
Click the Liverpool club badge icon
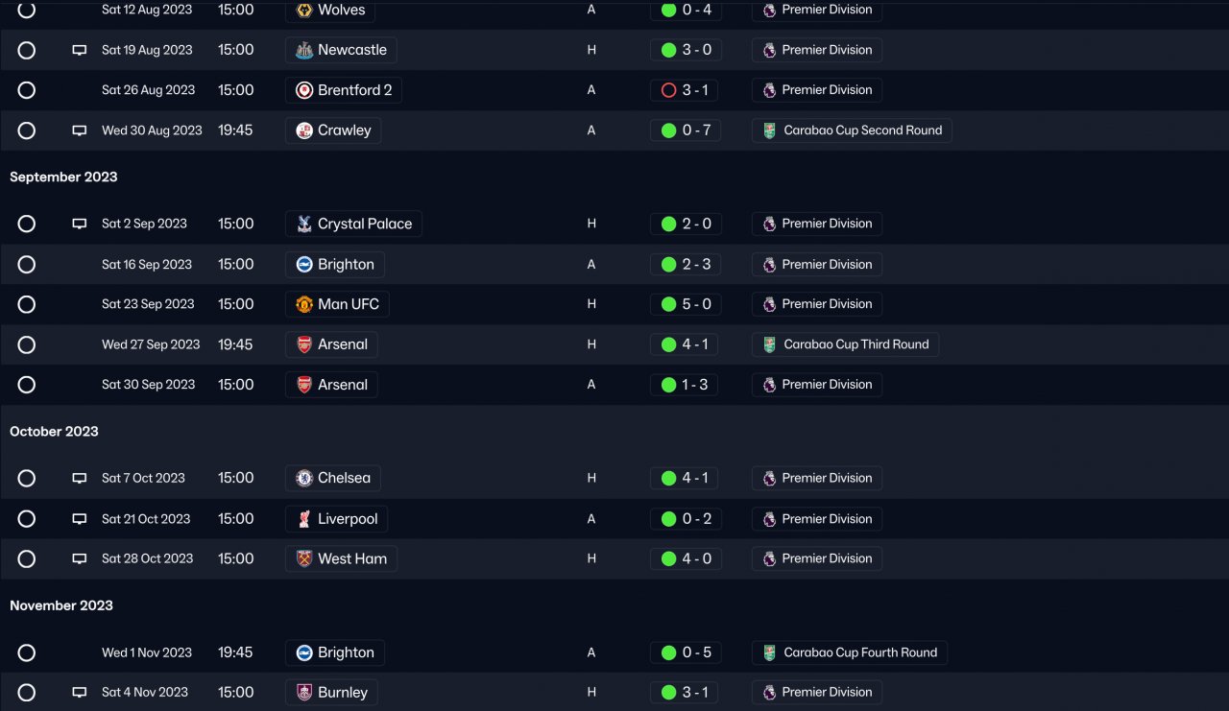click(x=304, y=519)
